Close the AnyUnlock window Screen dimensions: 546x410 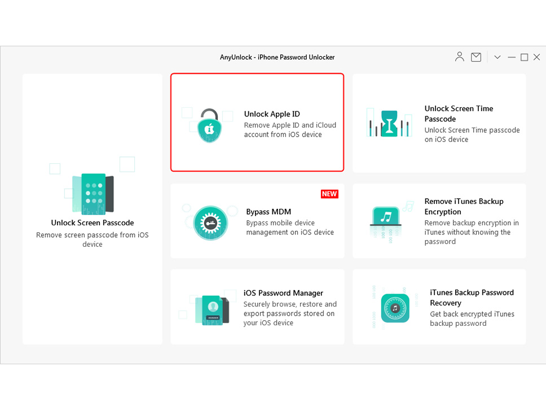(536, 57)
